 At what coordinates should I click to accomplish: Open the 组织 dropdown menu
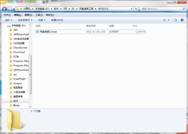(9, 20)
